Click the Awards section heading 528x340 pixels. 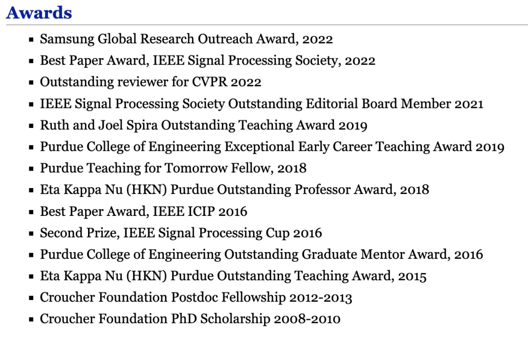pos(39,13)
